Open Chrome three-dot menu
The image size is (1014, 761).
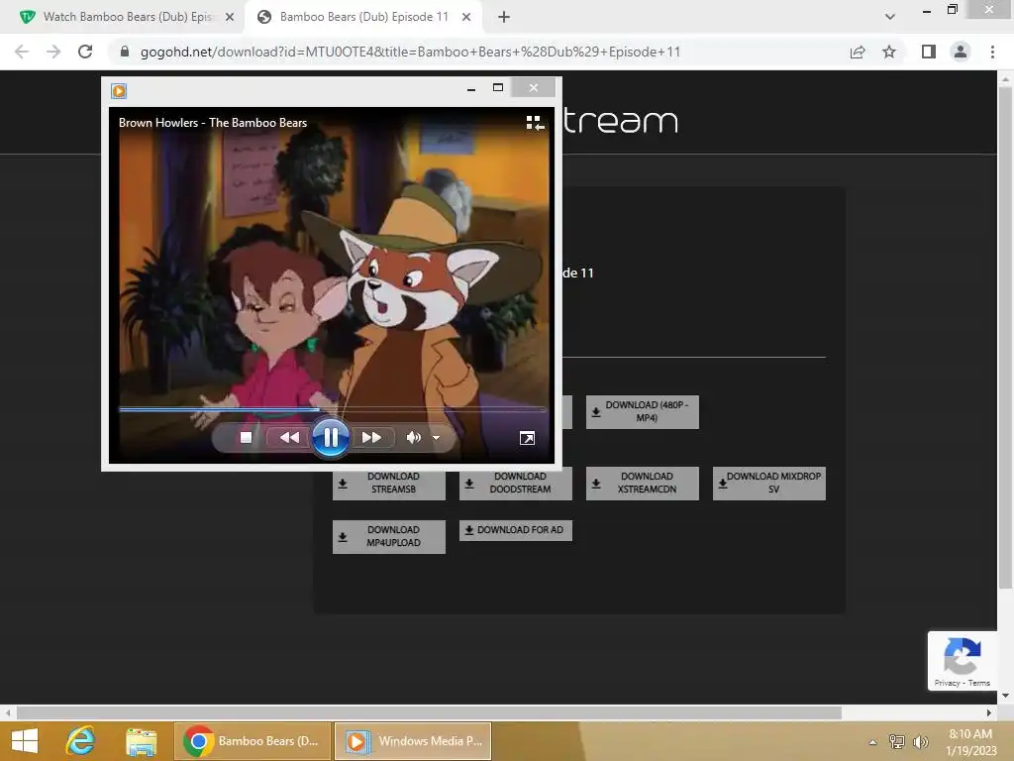click(x=992, y=52)
